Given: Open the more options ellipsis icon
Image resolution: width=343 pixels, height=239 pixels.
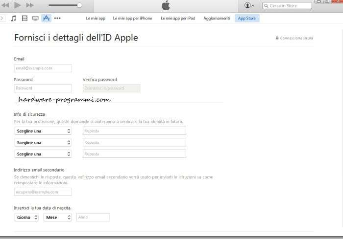Looking at the screenshot, I should [57, 19].
